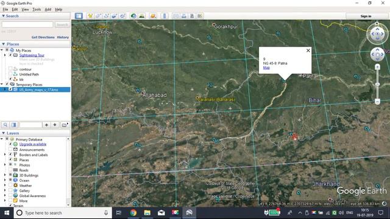Close the NG 45-9 Patna balloon
This screenshot has height=219, width=390.
tap(308, 50)
